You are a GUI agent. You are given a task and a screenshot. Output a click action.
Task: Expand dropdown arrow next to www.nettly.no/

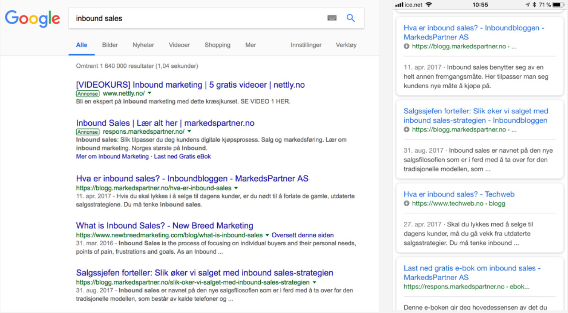pos(149,93)
